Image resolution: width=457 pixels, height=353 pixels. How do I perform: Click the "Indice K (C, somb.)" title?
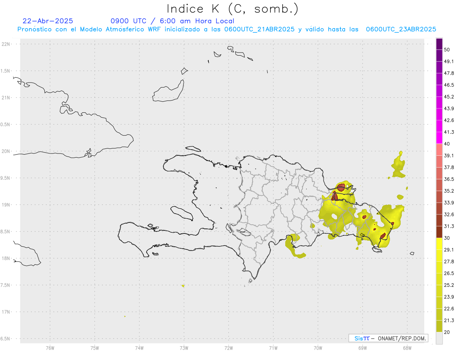(232, 9)
